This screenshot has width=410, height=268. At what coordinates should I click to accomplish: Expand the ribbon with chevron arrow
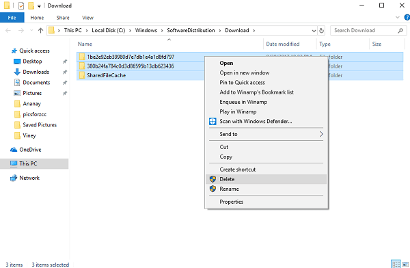398,18
